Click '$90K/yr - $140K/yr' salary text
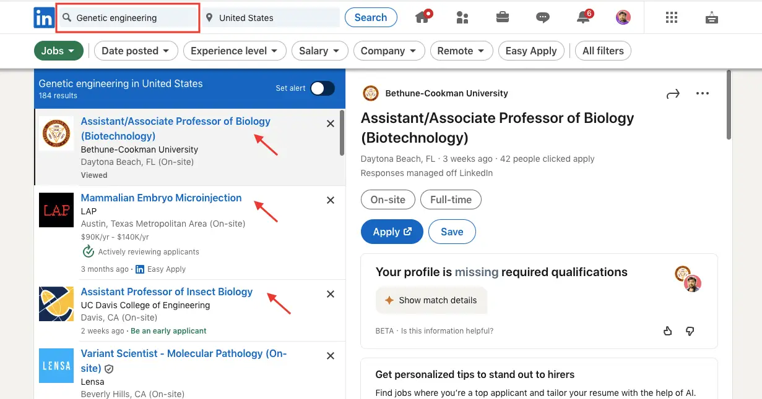This screenshot has width=762, height=399. tap(115, 237)
